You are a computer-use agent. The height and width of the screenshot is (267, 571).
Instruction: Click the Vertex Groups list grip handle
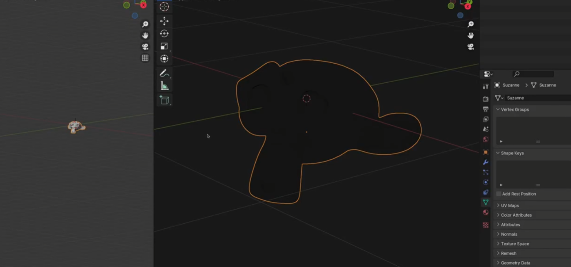[x=538, y=141]
